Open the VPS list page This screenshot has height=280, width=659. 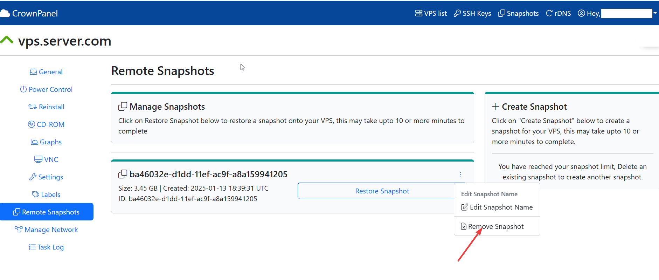tap(431, 13)
